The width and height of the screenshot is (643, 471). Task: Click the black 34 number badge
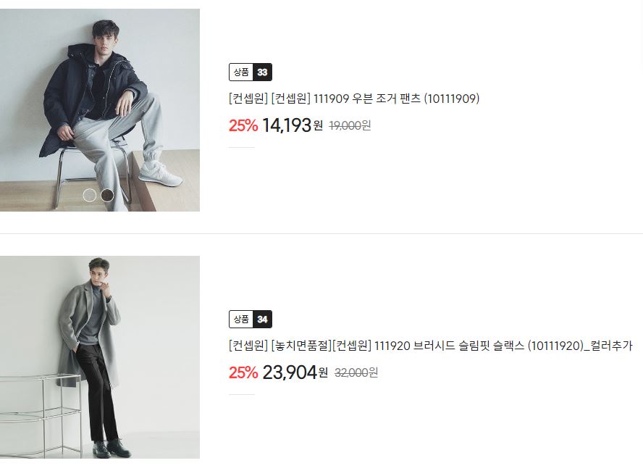262,320
